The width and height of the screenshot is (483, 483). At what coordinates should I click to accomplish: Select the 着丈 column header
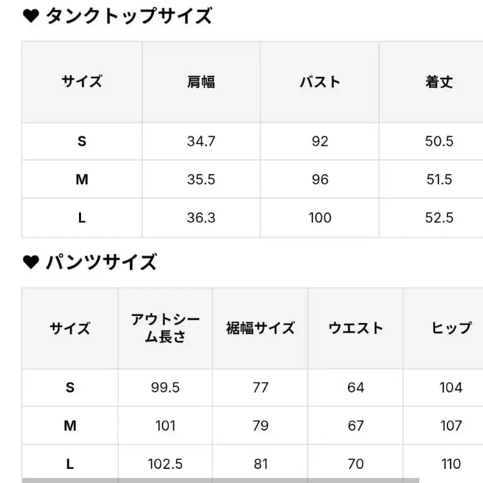pos(439,82)
